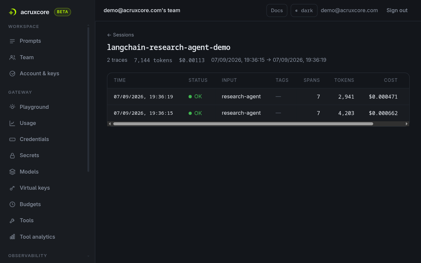Click the Secrets padlock icon

click(12, 155)
